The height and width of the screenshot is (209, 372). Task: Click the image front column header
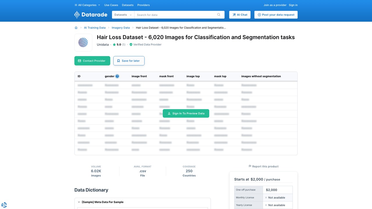(x=139, y=76)
